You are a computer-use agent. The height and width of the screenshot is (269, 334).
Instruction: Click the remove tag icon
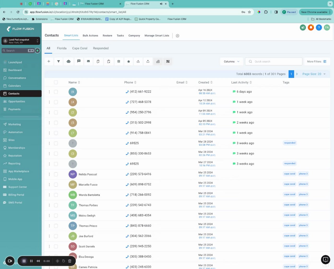point(109,62)
